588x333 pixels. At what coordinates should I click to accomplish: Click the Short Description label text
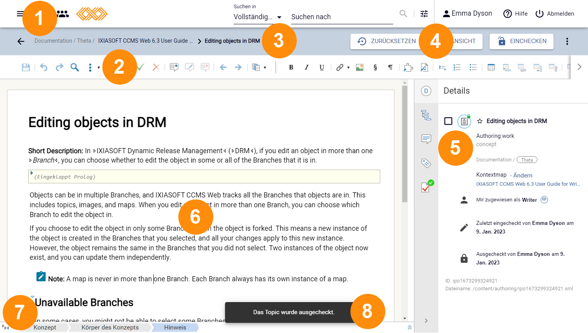coord(56,151)
